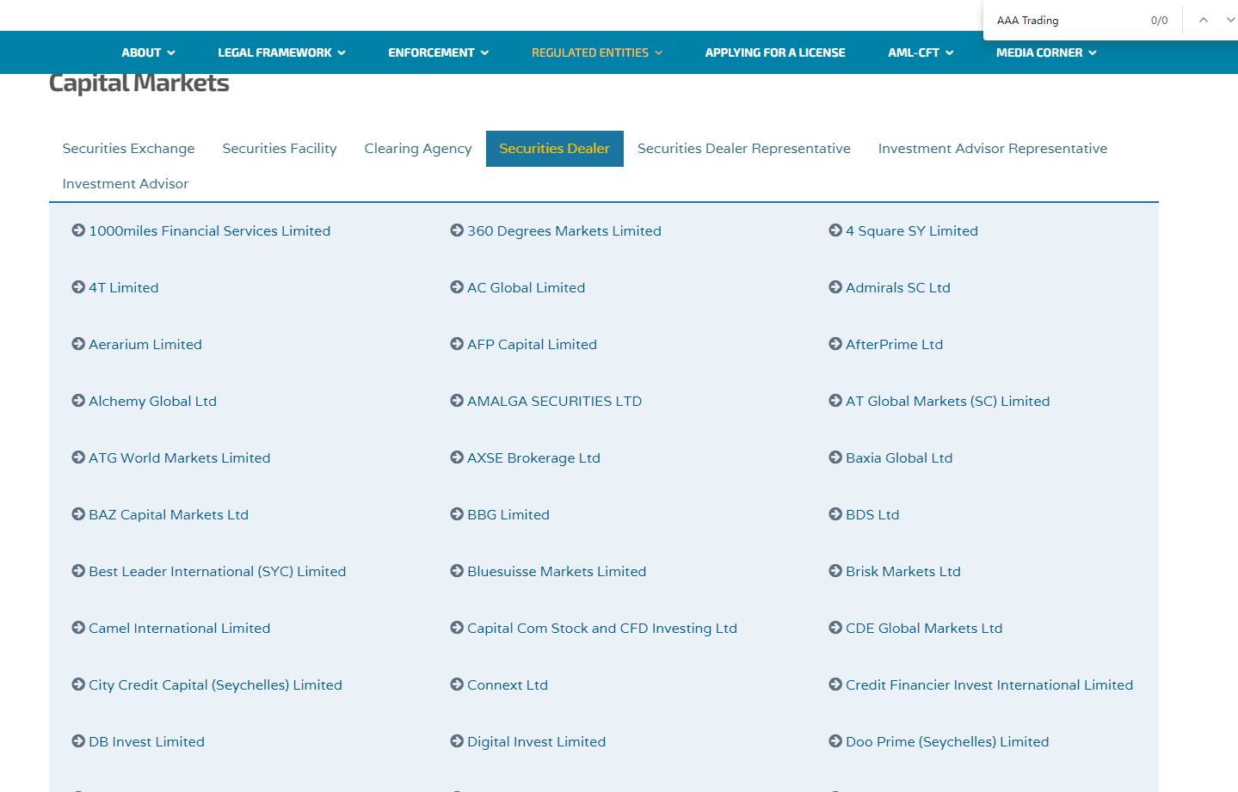Viewport: 1238px width, 792px height.
Task: Go to next find result
Action: tap(1230, 20)
